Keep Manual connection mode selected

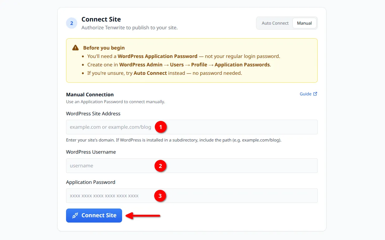(x=304, y=23)
